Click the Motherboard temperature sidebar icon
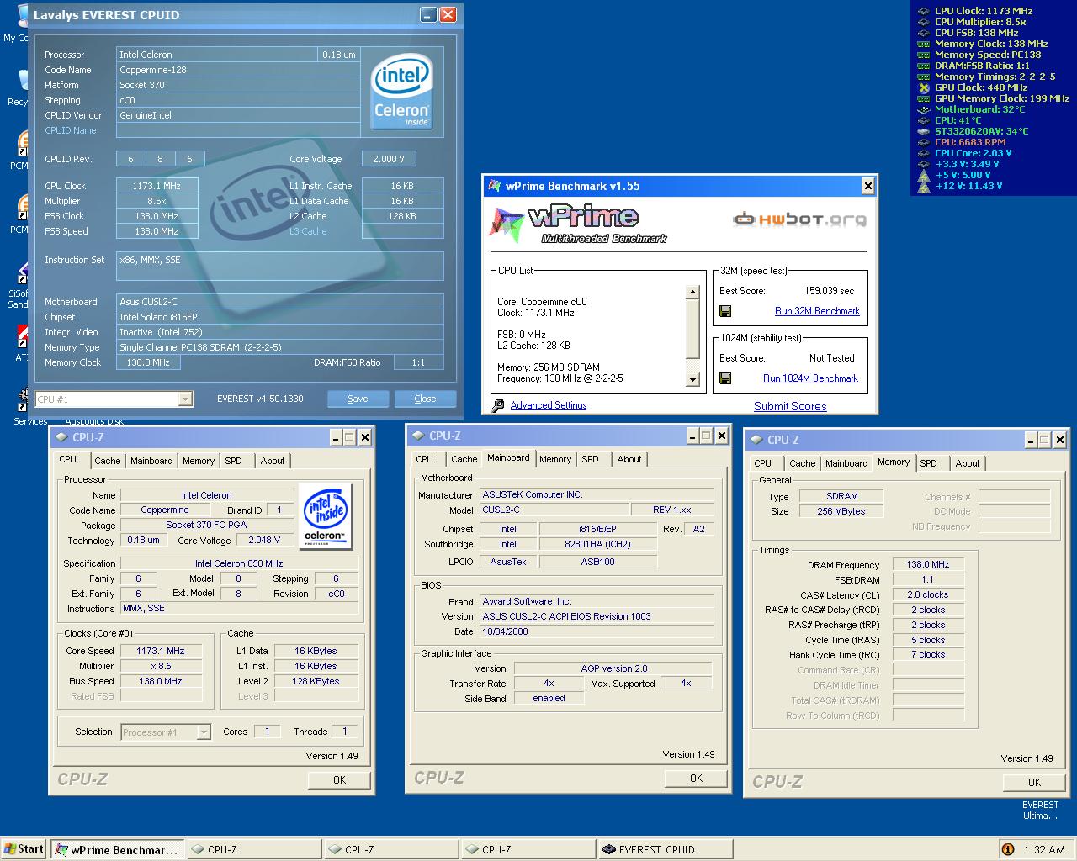1077x861 pixels. 923,109
